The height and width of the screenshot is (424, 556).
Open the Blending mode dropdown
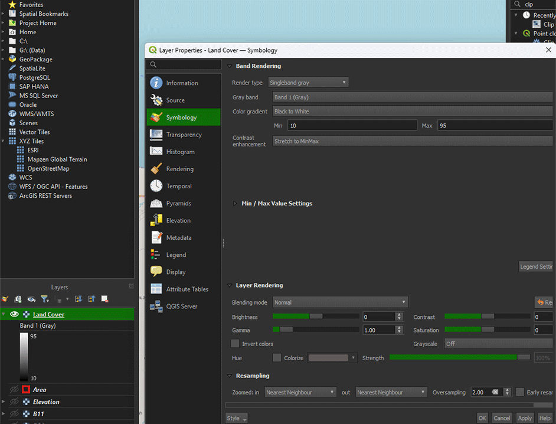tap(340, 302)
